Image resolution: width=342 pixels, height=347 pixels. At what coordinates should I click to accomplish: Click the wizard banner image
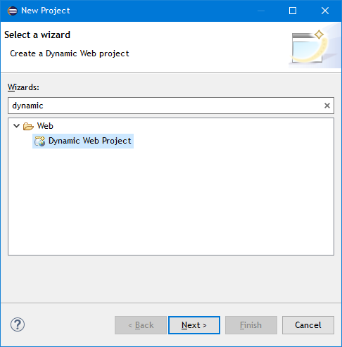point(315,47)
